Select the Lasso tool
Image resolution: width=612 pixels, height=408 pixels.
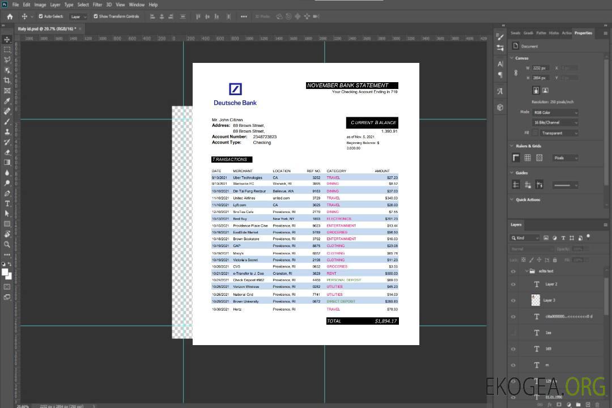pos(7,59)
